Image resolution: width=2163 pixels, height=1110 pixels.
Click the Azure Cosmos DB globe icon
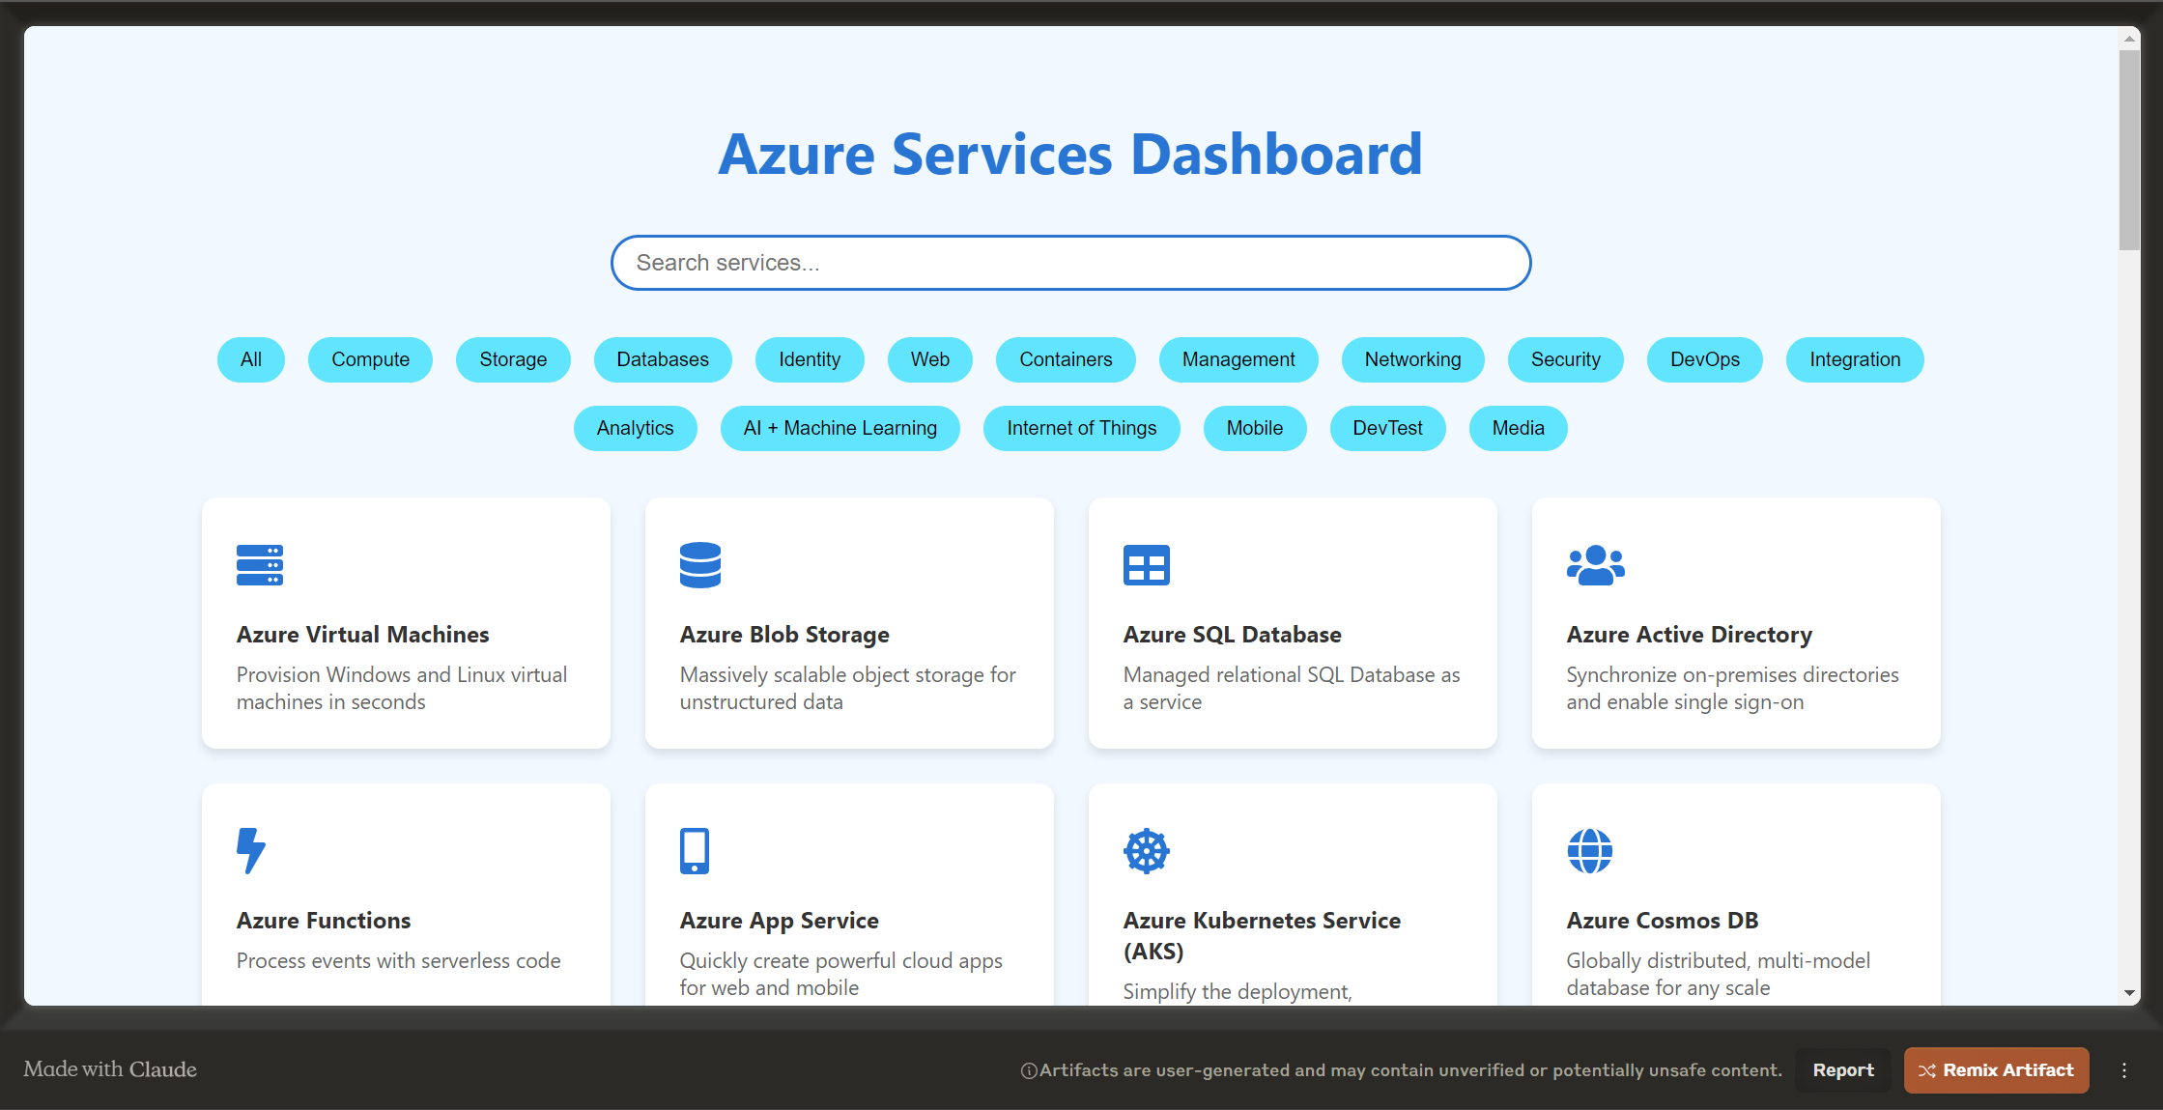[x=1588, y=849]
